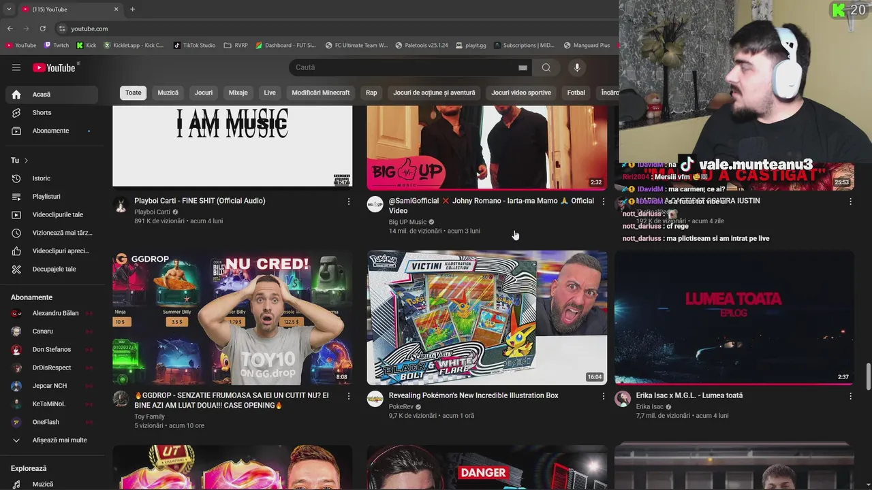Open the I AM MUSIC thumbnail

click(232, 146)
